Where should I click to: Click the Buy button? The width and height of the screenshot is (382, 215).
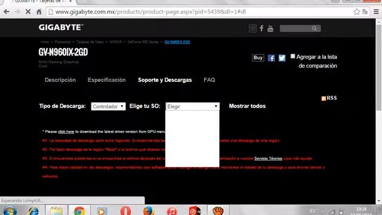[258, 58]
